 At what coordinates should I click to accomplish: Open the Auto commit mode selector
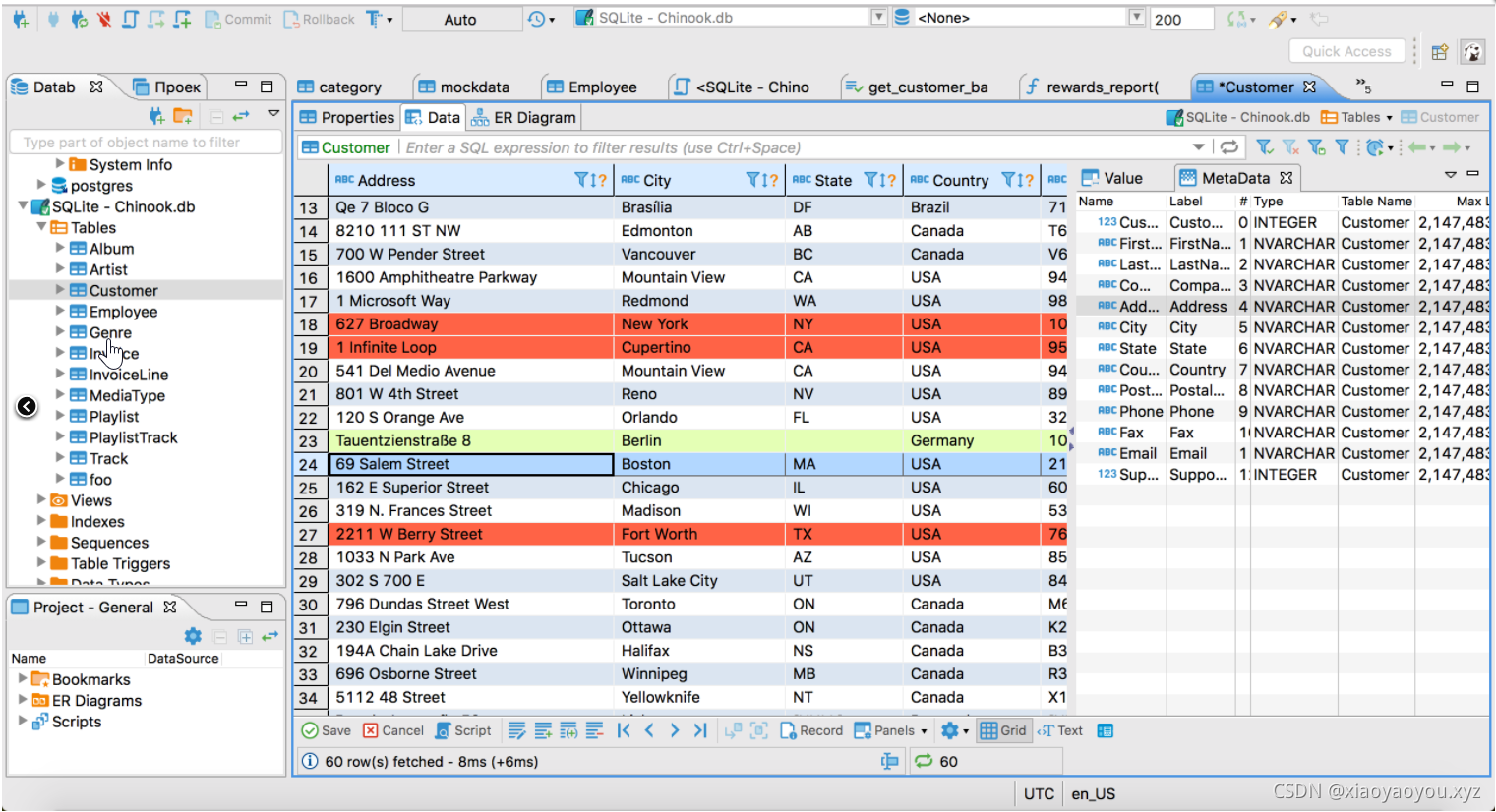click(460, 19)
